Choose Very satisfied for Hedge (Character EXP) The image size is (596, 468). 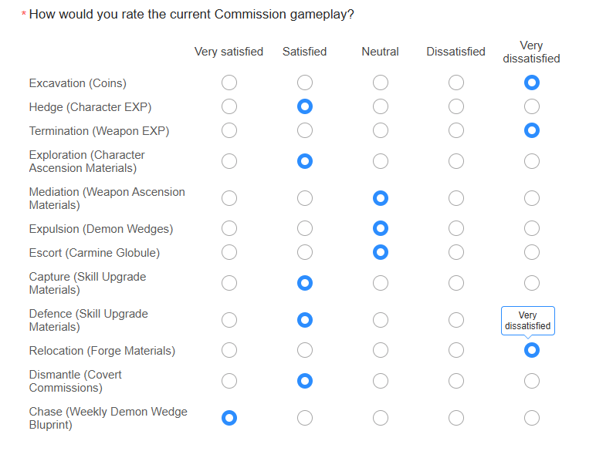229,106
